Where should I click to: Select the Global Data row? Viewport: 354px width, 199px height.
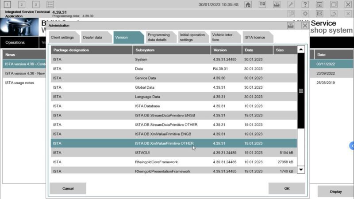tap(174, 87)
